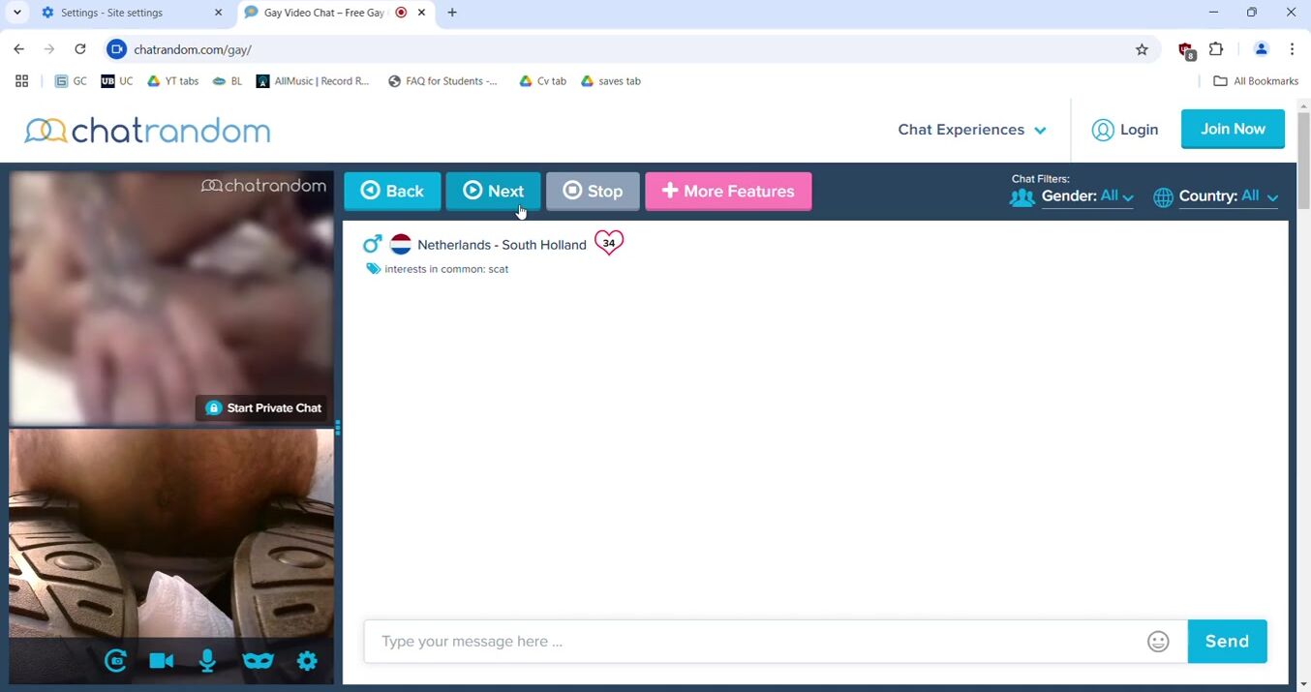
Task: Expand the Chat Experiences dropdown
Action: (x=971, y=130)
